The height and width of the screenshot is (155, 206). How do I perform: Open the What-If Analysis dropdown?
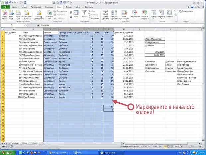point(145,19)
